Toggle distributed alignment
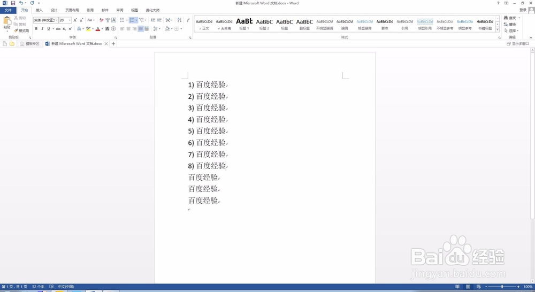Image resolution: width=535 pixels, height=292 pixels. (x=147, y=29)
